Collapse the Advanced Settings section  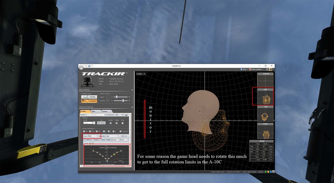pyautogui.click(x=132, y=107)
